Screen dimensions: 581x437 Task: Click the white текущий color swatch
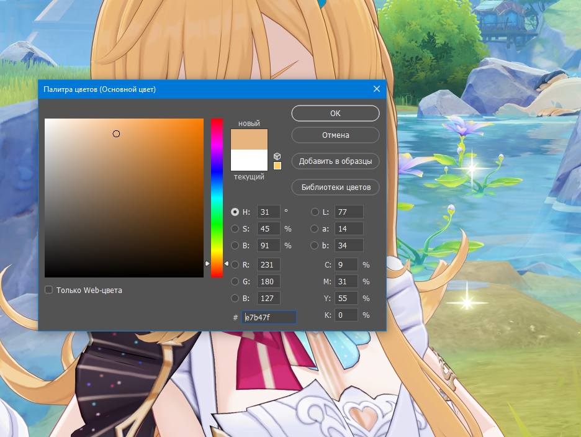click(x=249, y=160)
